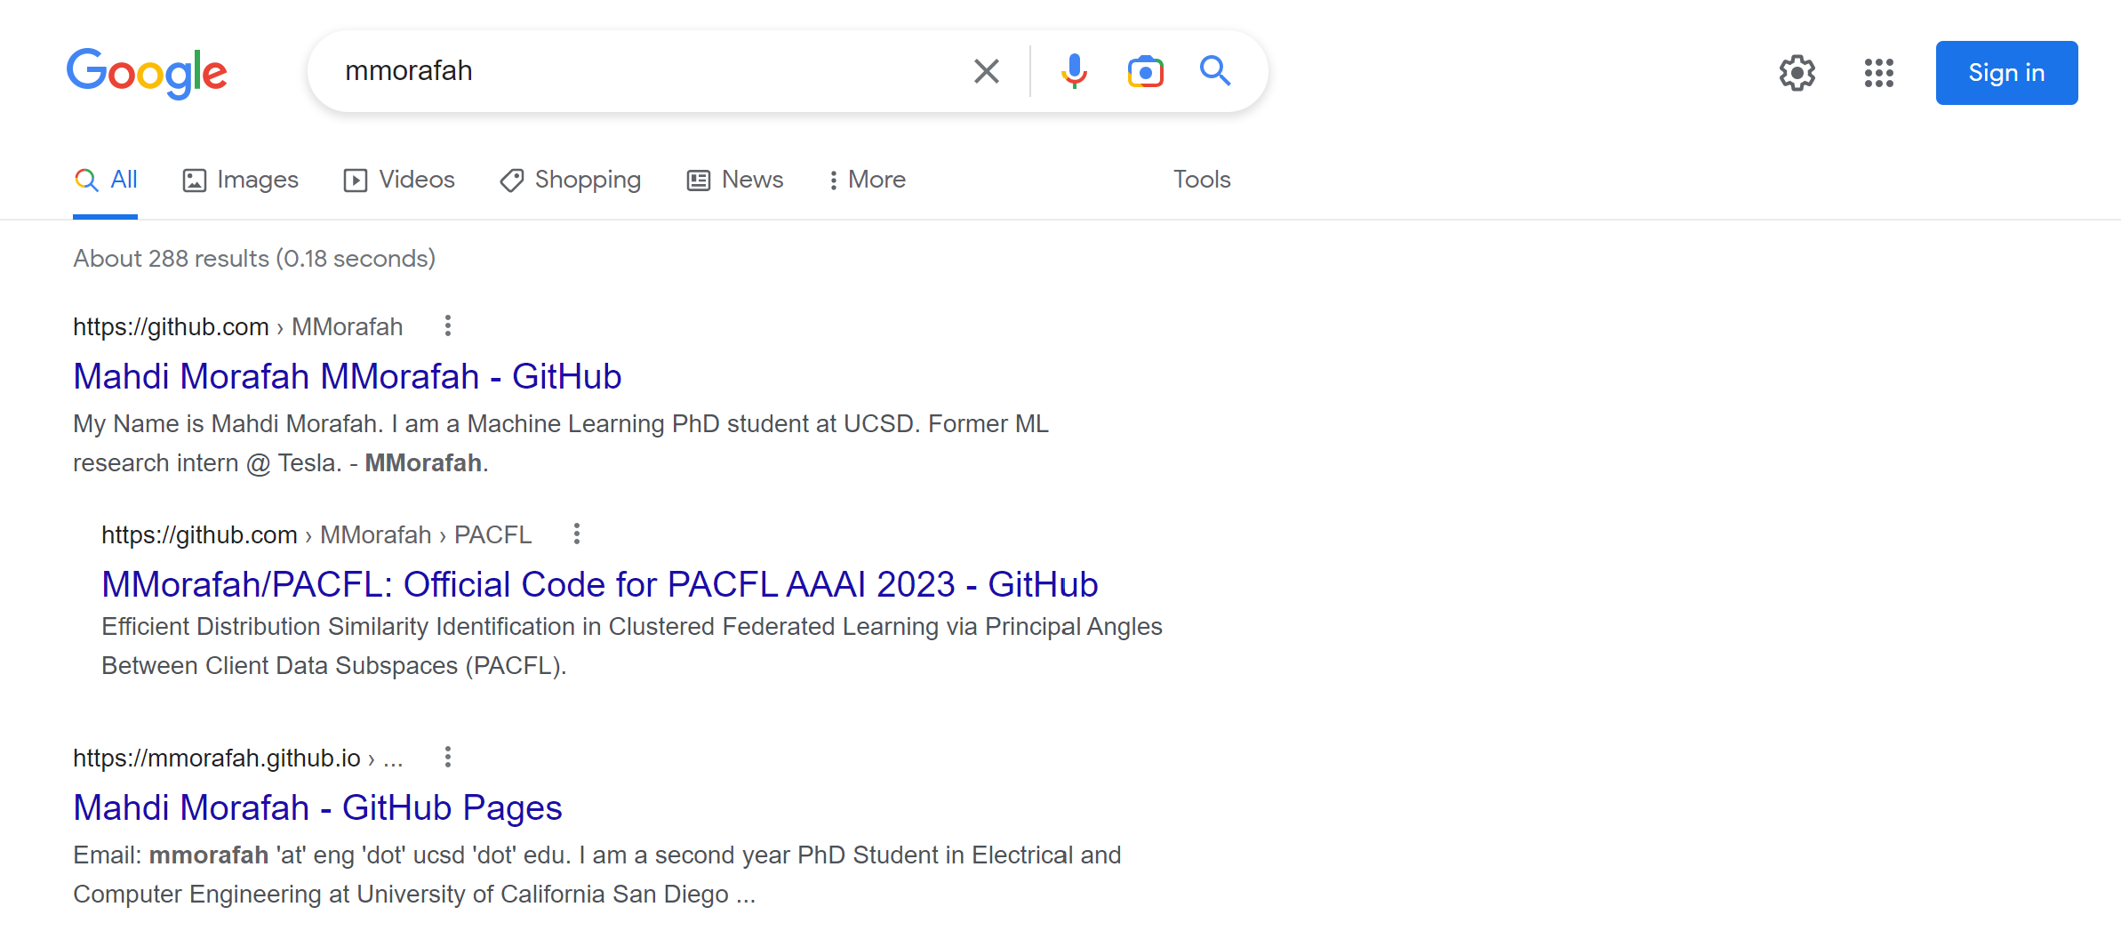Open the three-dot menu beside the PACFL result
2121x939 pixels.
[577, 534]
